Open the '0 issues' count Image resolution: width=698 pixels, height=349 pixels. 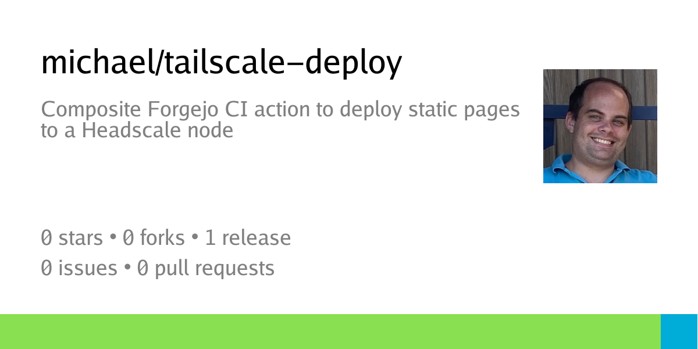click(79, 268)
